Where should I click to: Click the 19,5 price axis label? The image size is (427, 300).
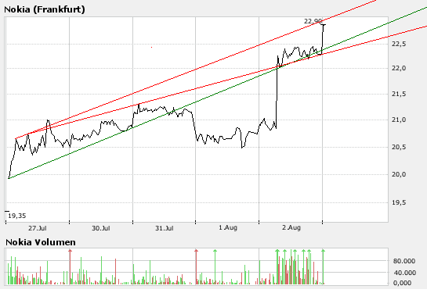click(x=399, y=202)
